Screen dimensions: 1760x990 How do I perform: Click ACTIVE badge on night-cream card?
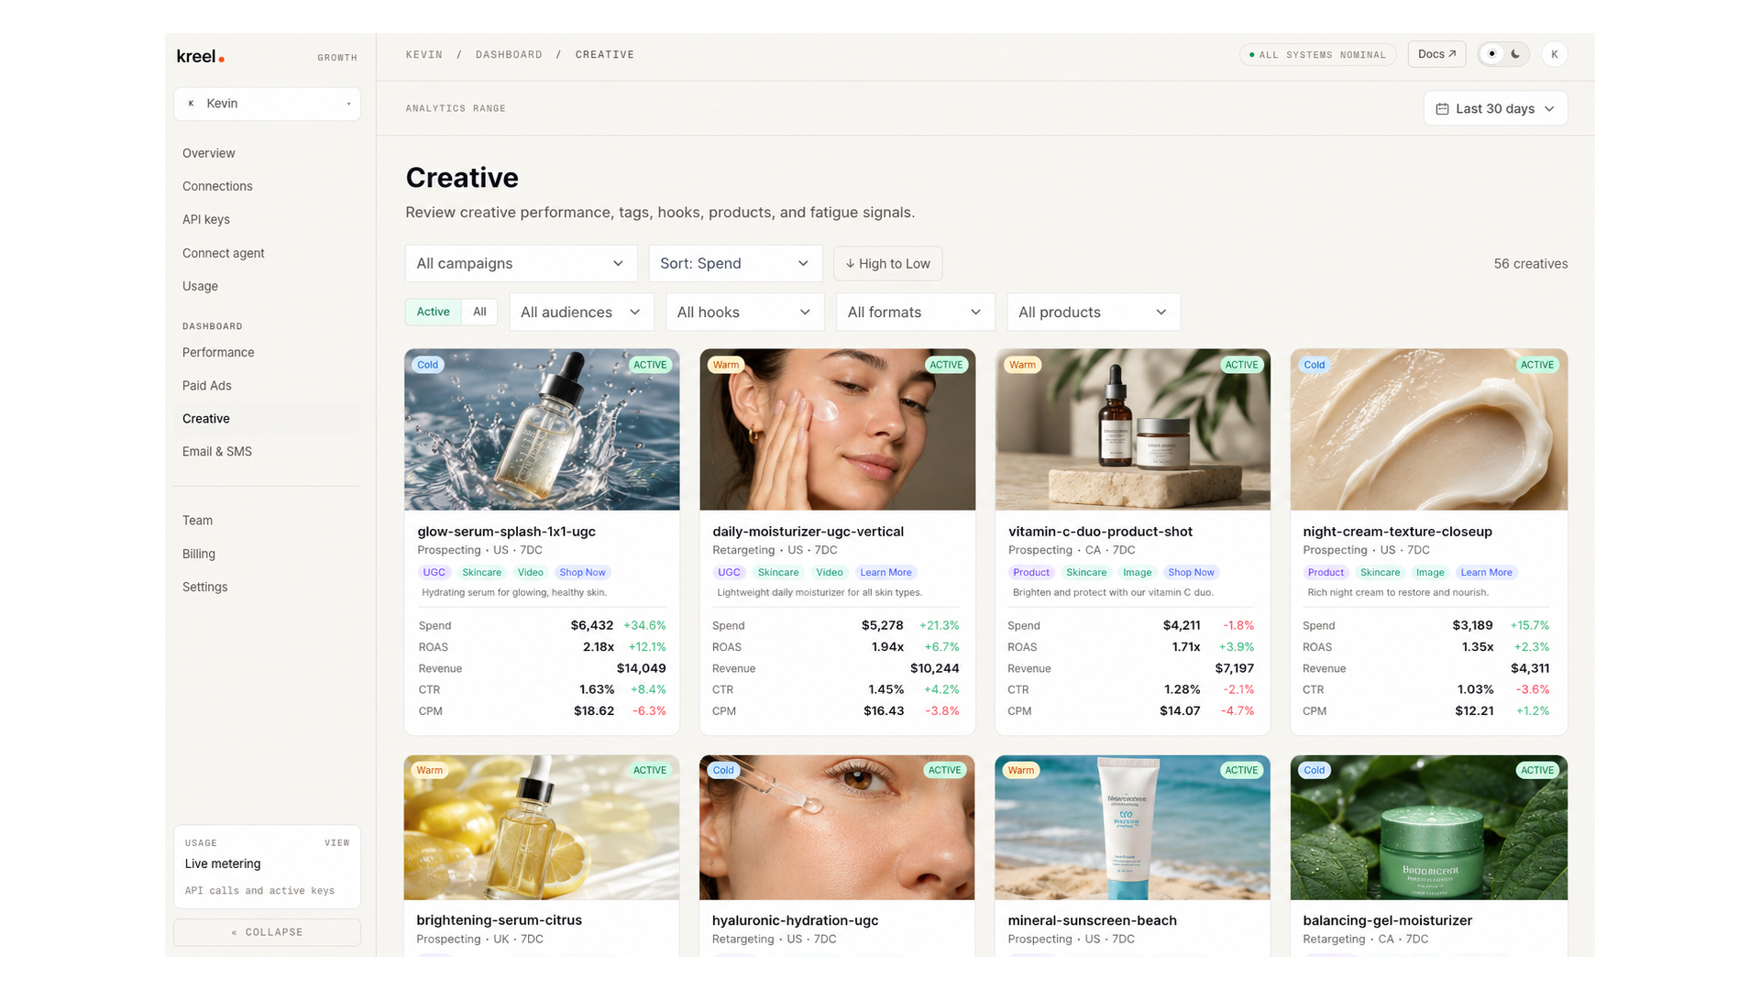(1537, 365)
